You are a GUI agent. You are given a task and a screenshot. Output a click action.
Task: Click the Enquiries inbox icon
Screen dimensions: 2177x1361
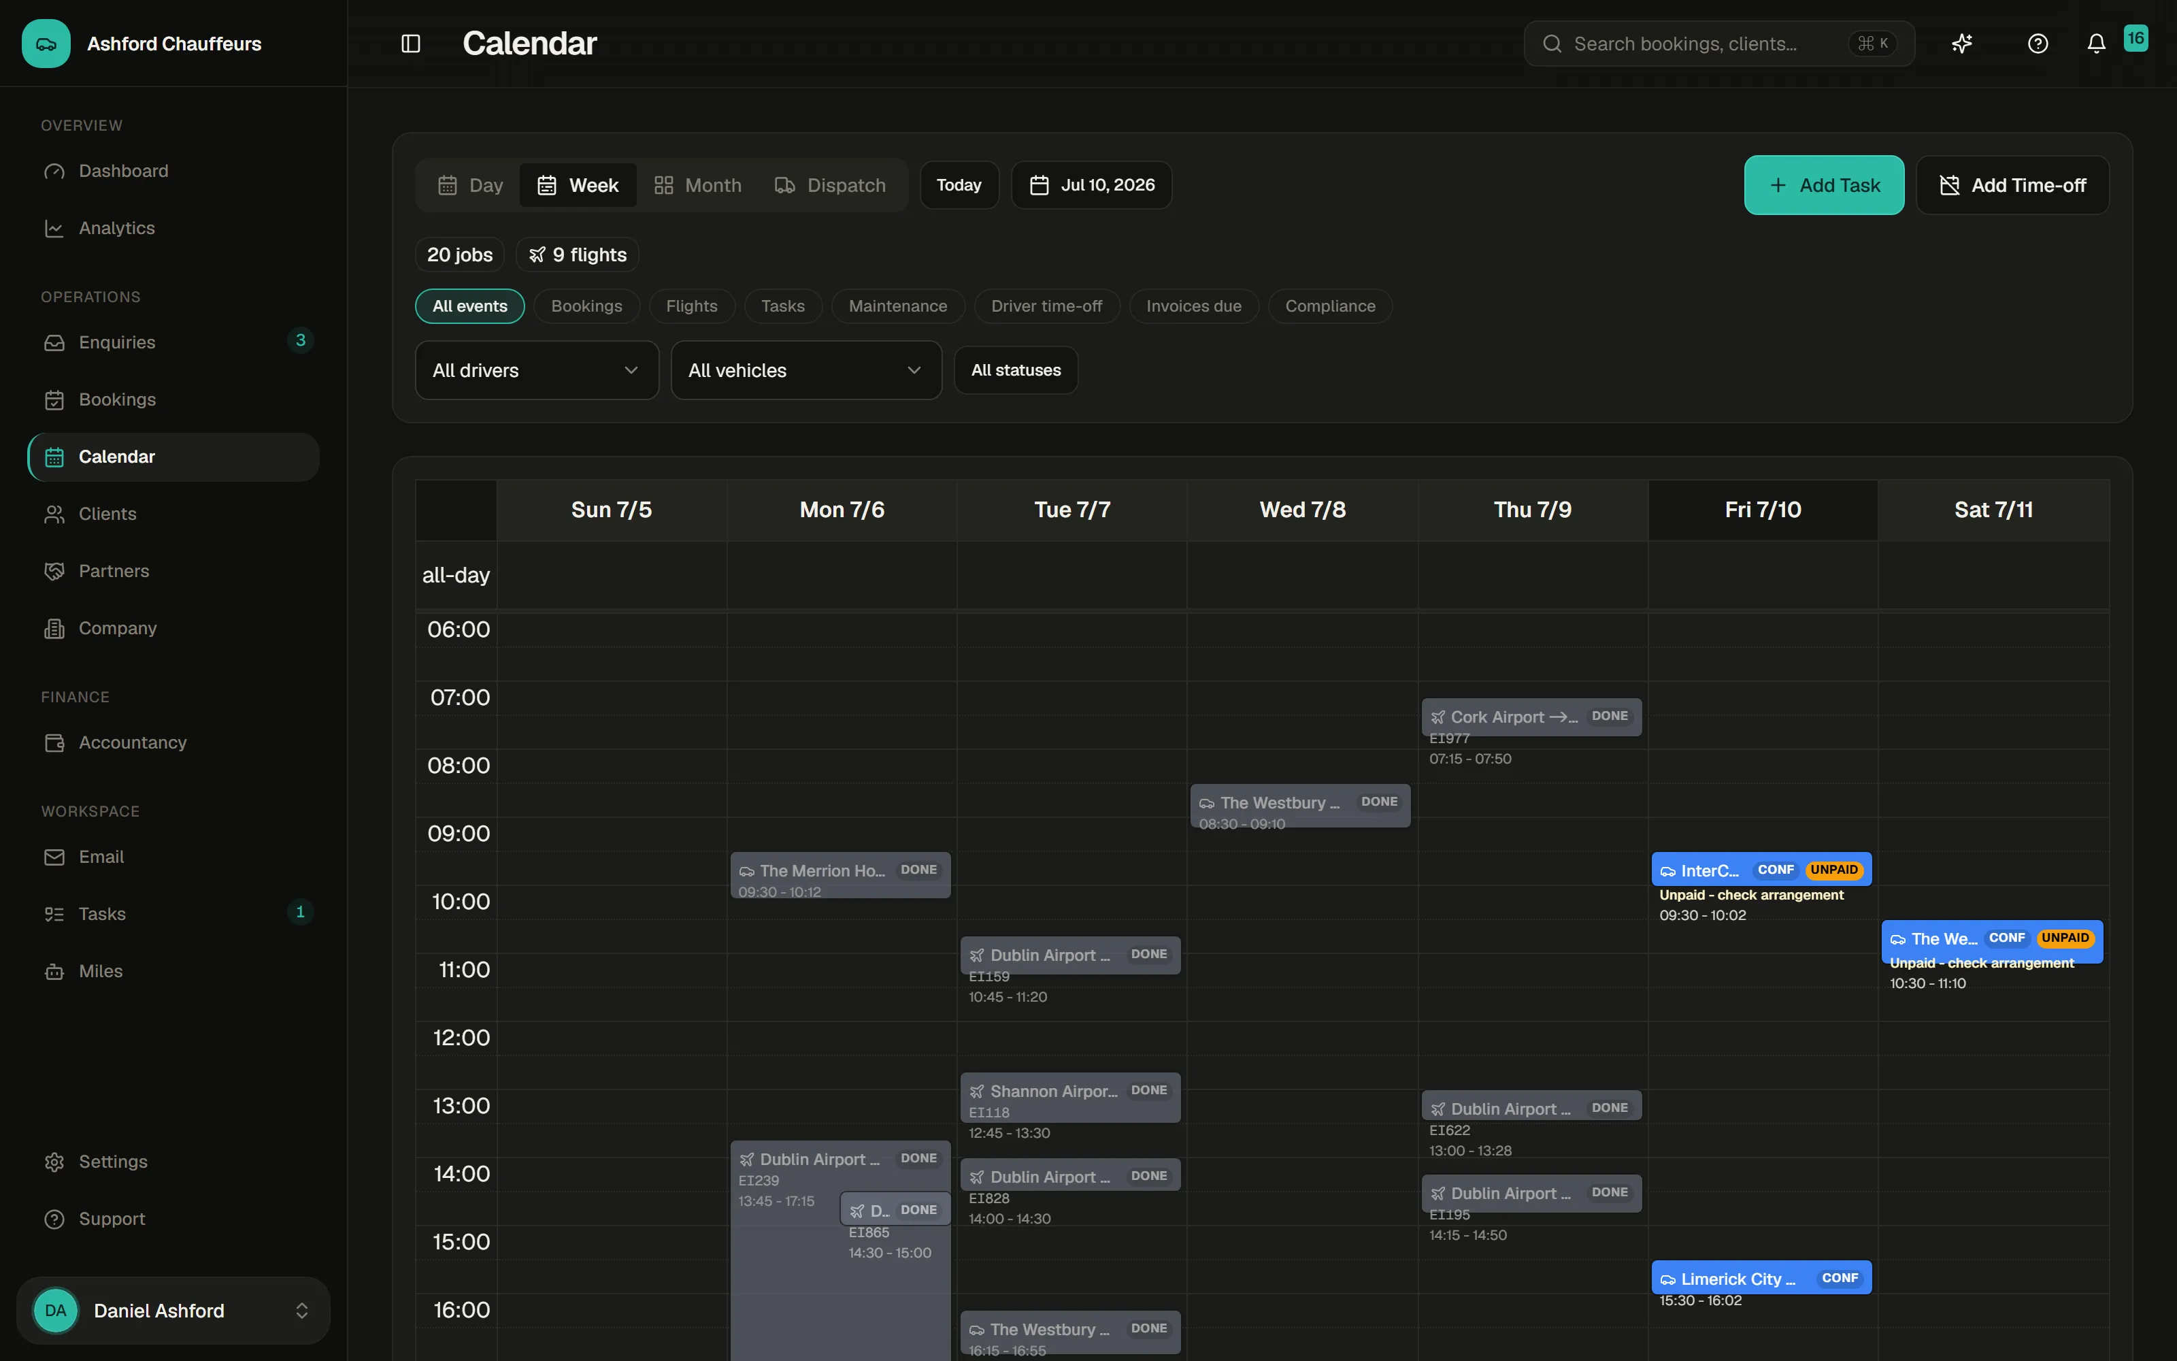coord(54,343)
